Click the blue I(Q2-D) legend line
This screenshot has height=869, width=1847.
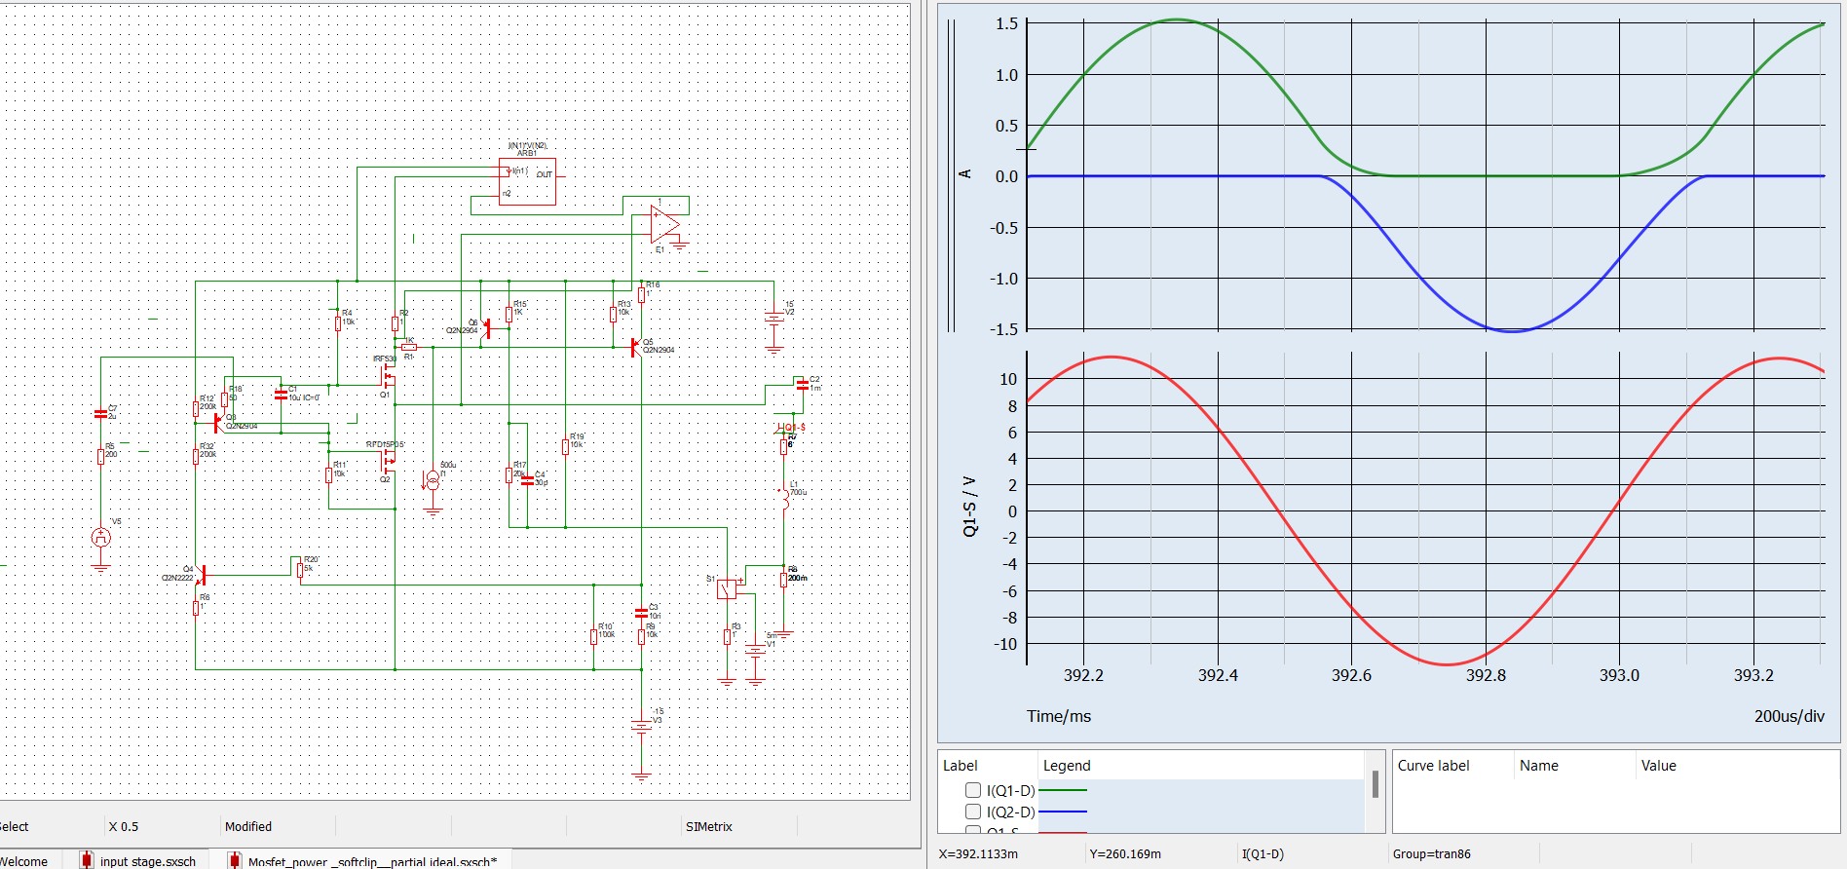1063,812
